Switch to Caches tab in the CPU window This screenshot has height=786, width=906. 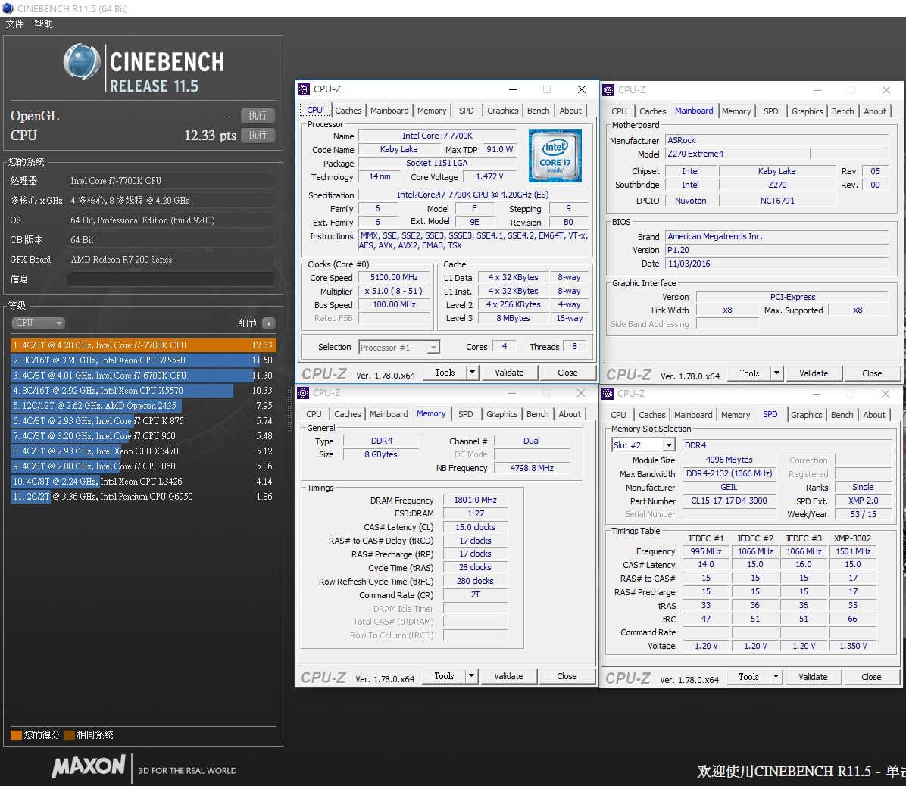point(348,111)
